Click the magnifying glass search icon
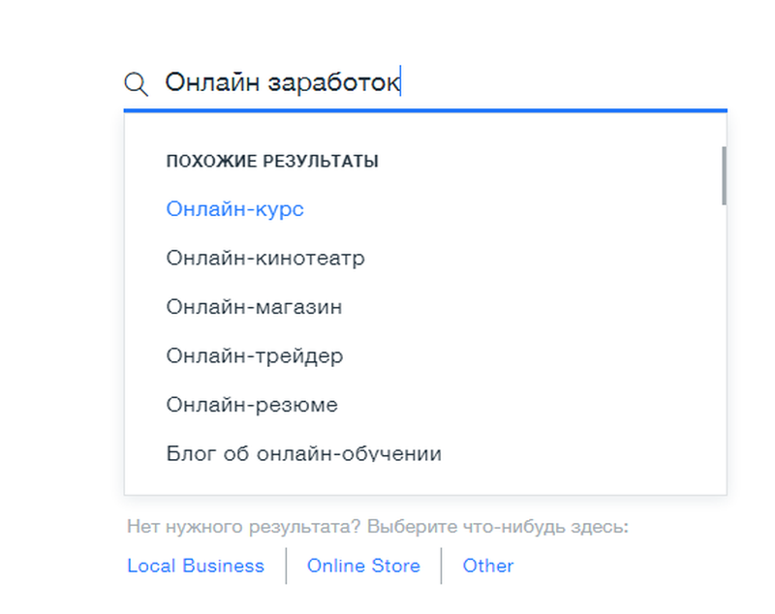The width and height of the screenshot is (775, 614). pos(137,84)
